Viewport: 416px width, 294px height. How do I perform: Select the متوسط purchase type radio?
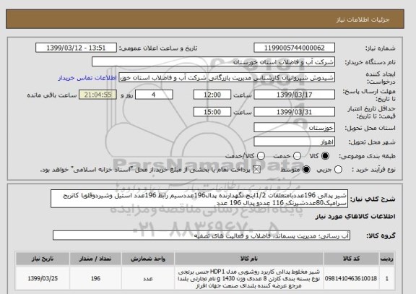[306, 170]
